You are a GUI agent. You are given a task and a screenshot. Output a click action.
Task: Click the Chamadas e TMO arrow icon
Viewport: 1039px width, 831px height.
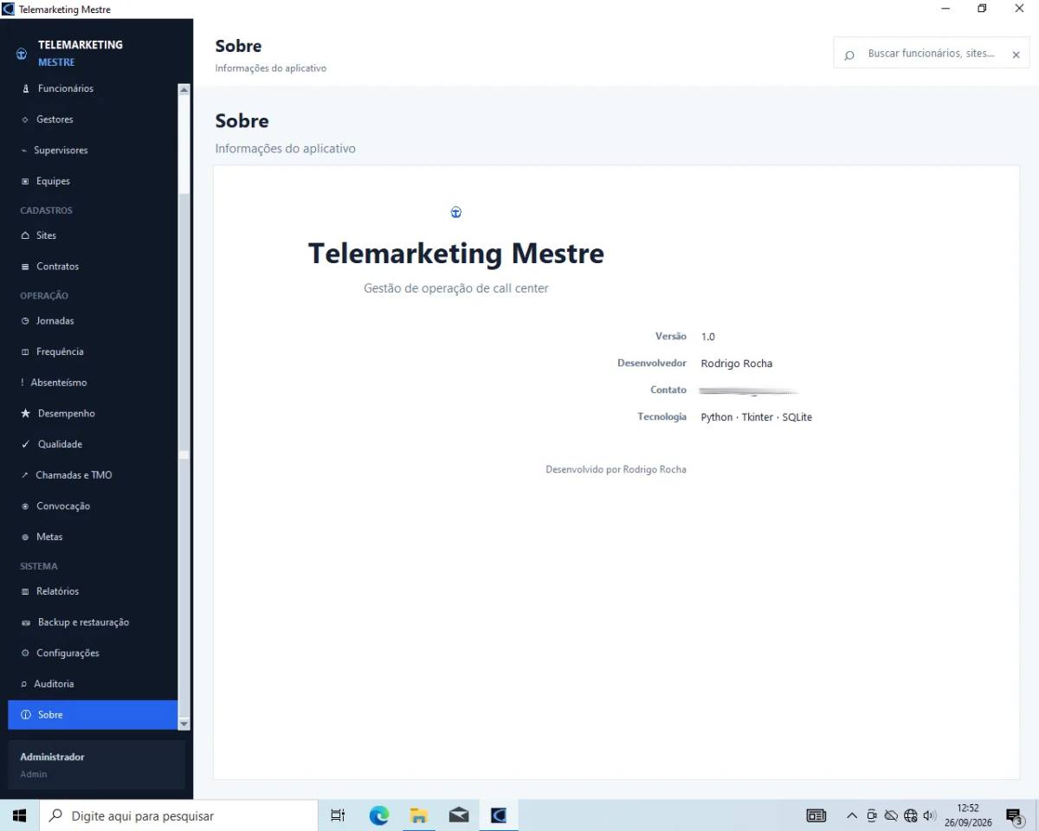pos(25,475)
